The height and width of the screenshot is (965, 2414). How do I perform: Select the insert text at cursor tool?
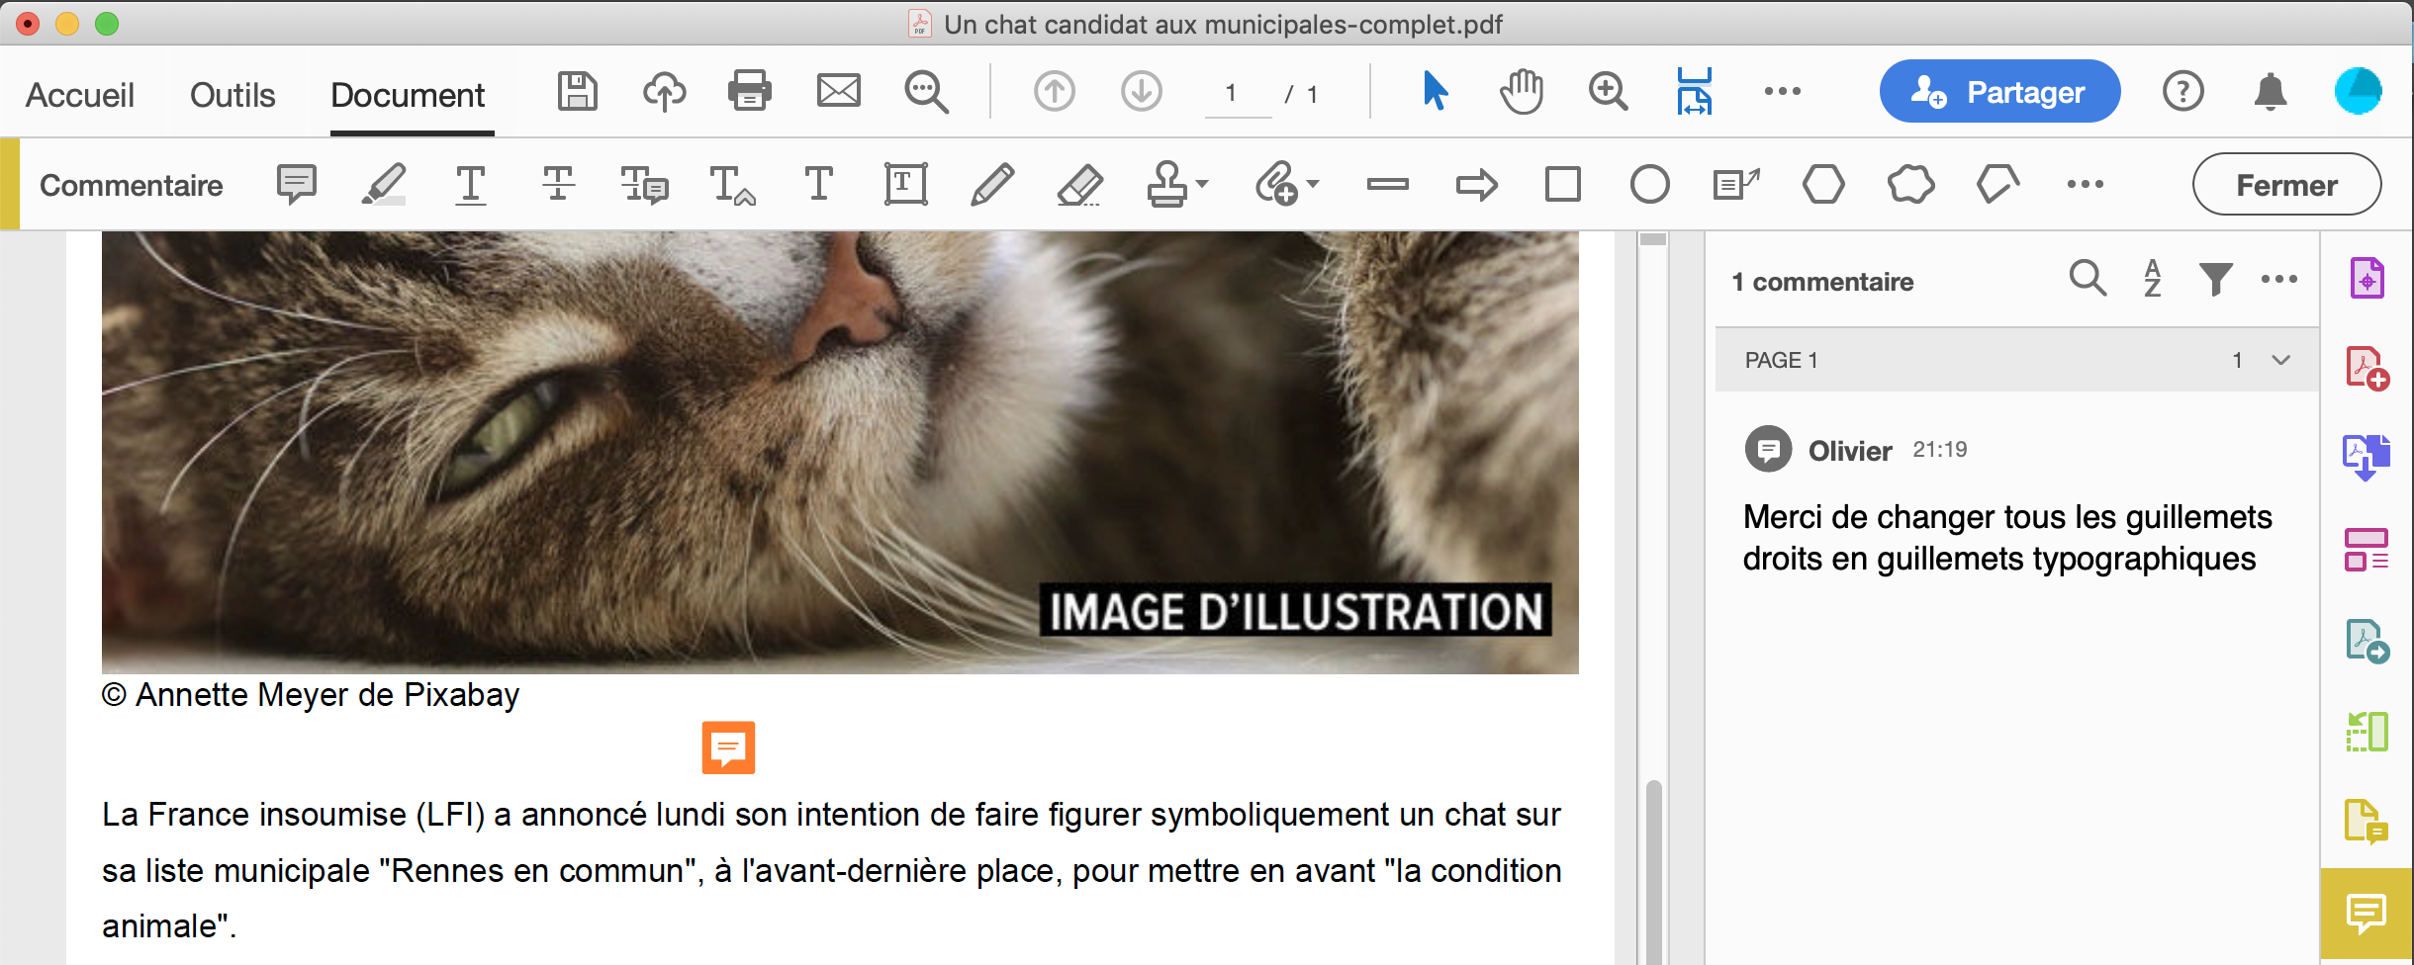732,185
